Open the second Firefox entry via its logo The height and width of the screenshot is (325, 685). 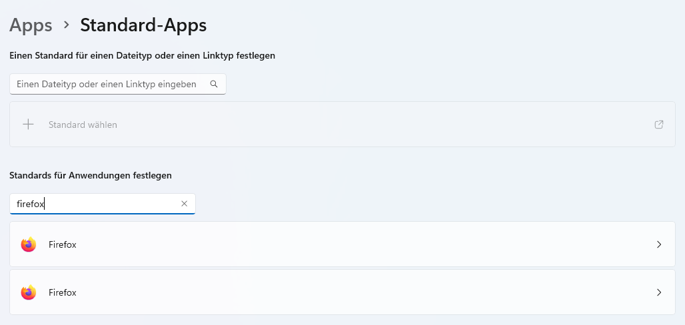29,292
